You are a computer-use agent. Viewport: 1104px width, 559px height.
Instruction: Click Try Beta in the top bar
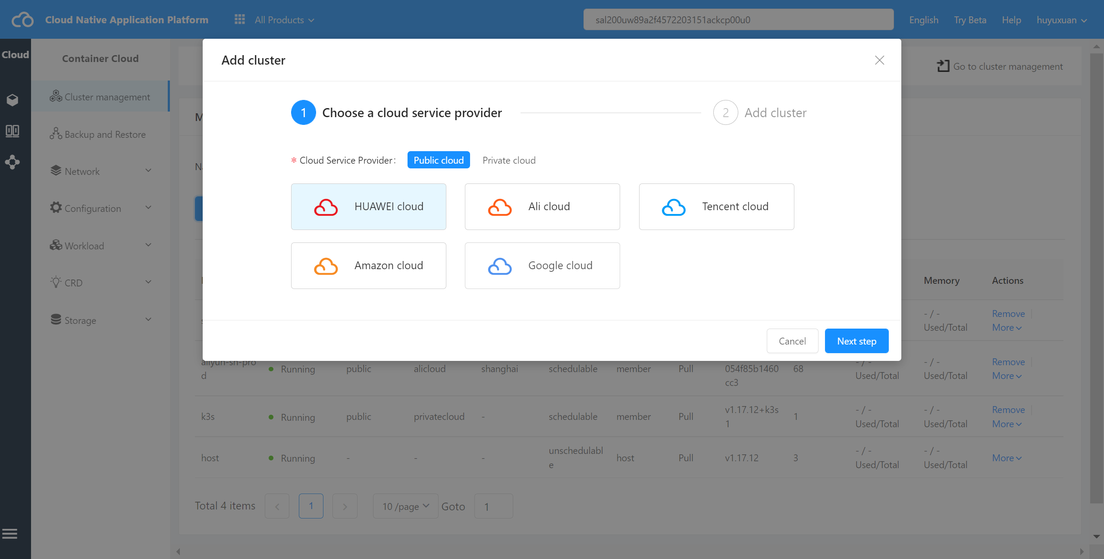click(x=970, y=20)
